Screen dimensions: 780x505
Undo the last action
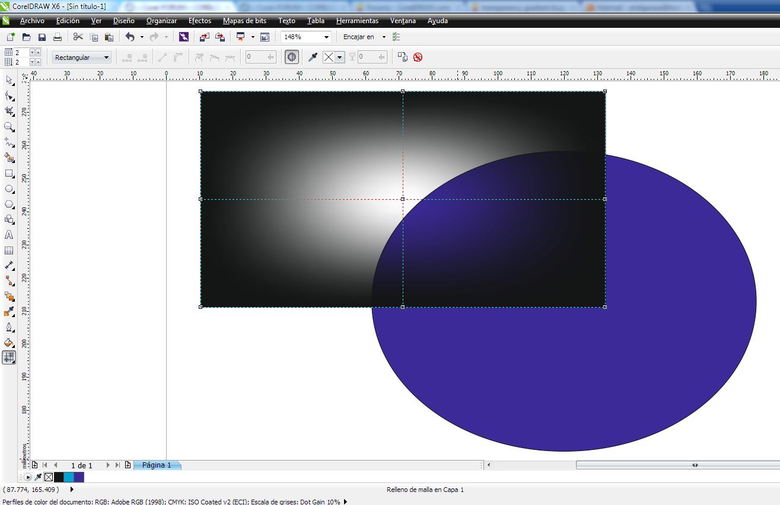tap(130, 37)
